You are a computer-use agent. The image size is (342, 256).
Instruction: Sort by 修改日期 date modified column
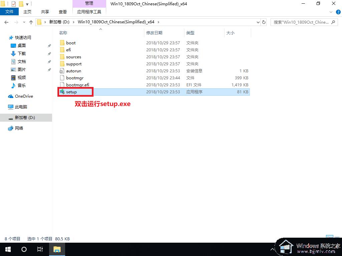(154, 33)
